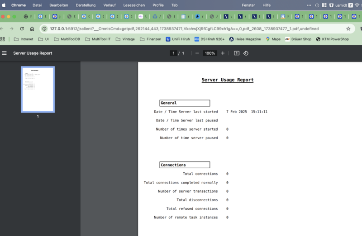Click the zoom percentage field showing 100%
The height and width of the screenshot is (236, 362).
pyautogui.click(x=210, y=53)
